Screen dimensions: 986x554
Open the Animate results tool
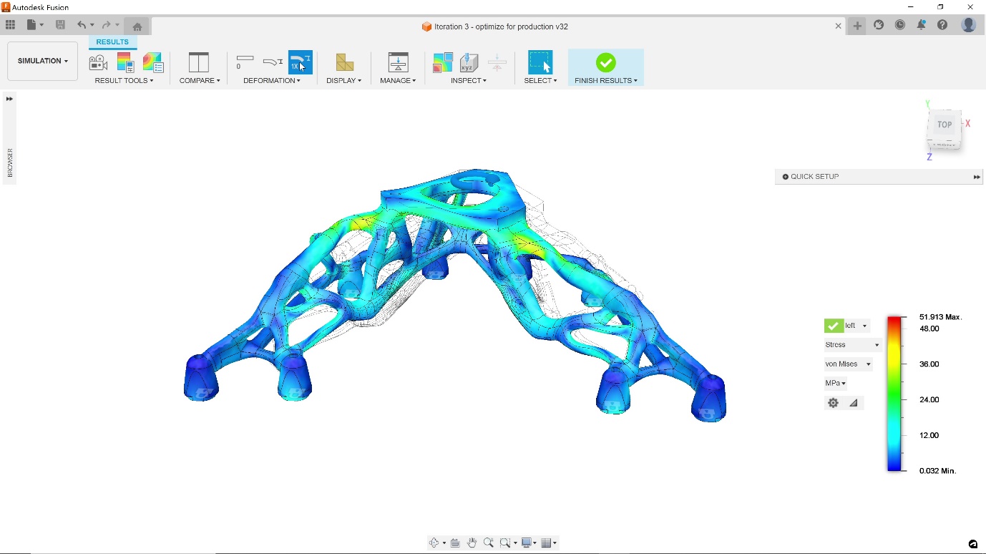pos(98,62)
